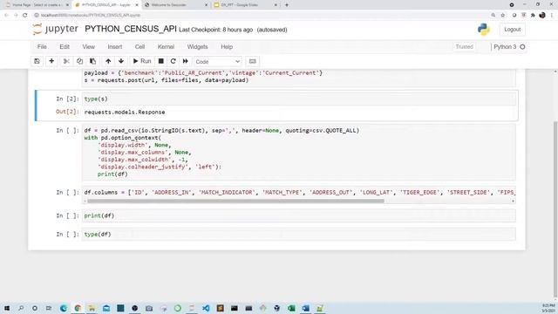Screen dimensions: 558x314
Task: Click the Trusted notebook indicator
Action: tap(465, 46)
